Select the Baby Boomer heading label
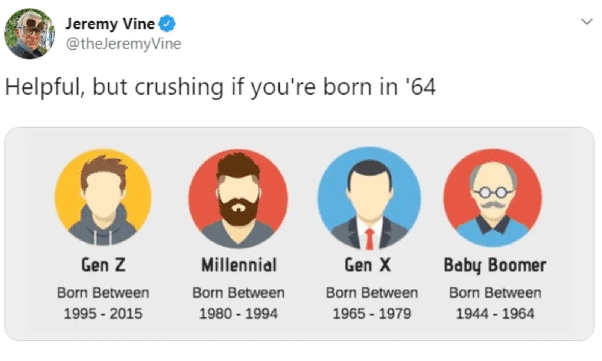 click(495, 265)
